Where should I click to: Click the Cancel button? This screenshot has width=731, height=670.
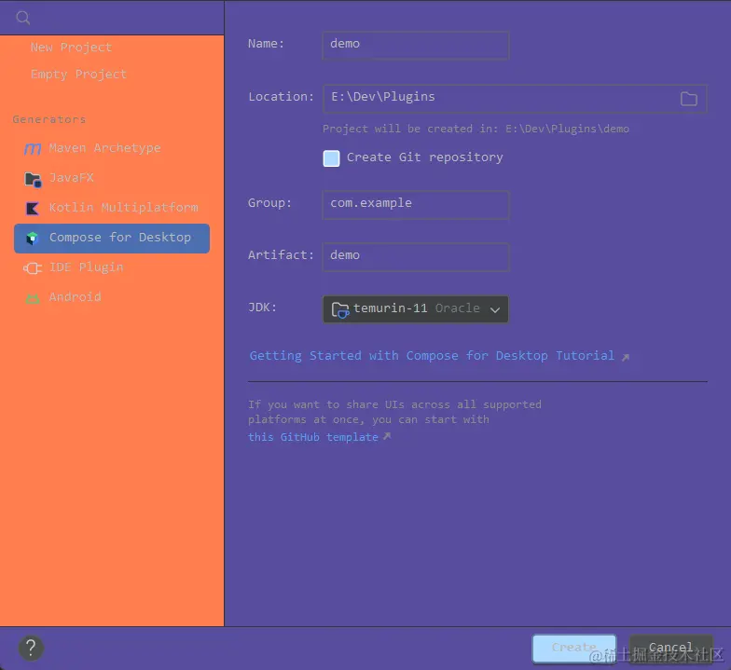tap(670, 649)
